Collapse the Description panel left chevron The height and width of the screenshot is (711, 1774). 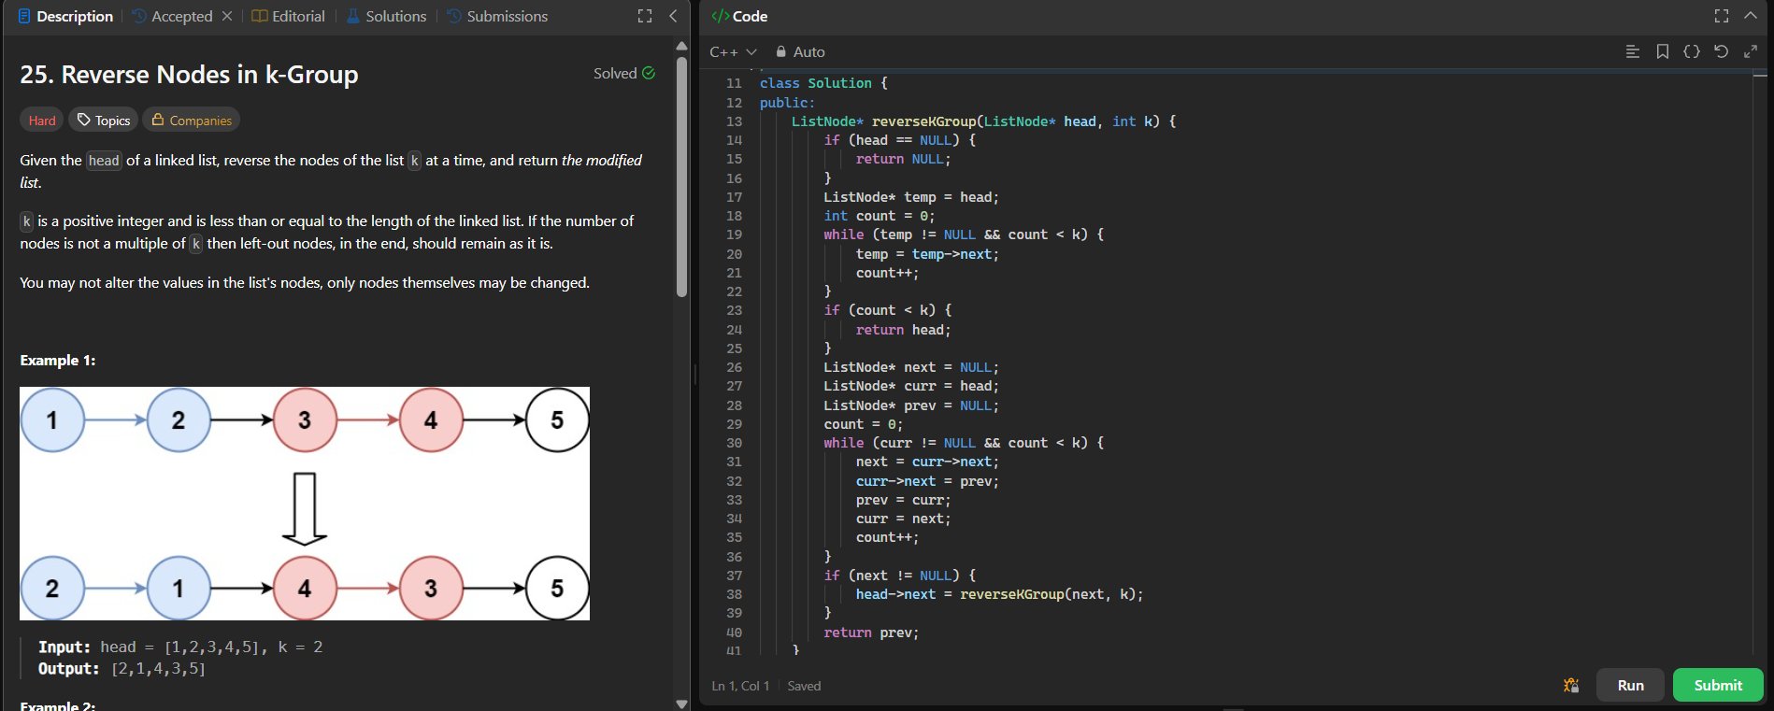coord(673,16)
